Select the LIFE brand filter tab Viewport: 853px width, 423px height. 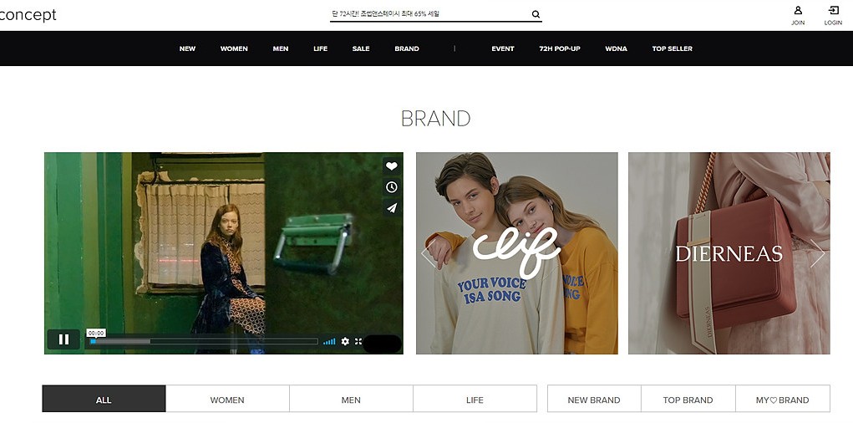coord(475,399)
